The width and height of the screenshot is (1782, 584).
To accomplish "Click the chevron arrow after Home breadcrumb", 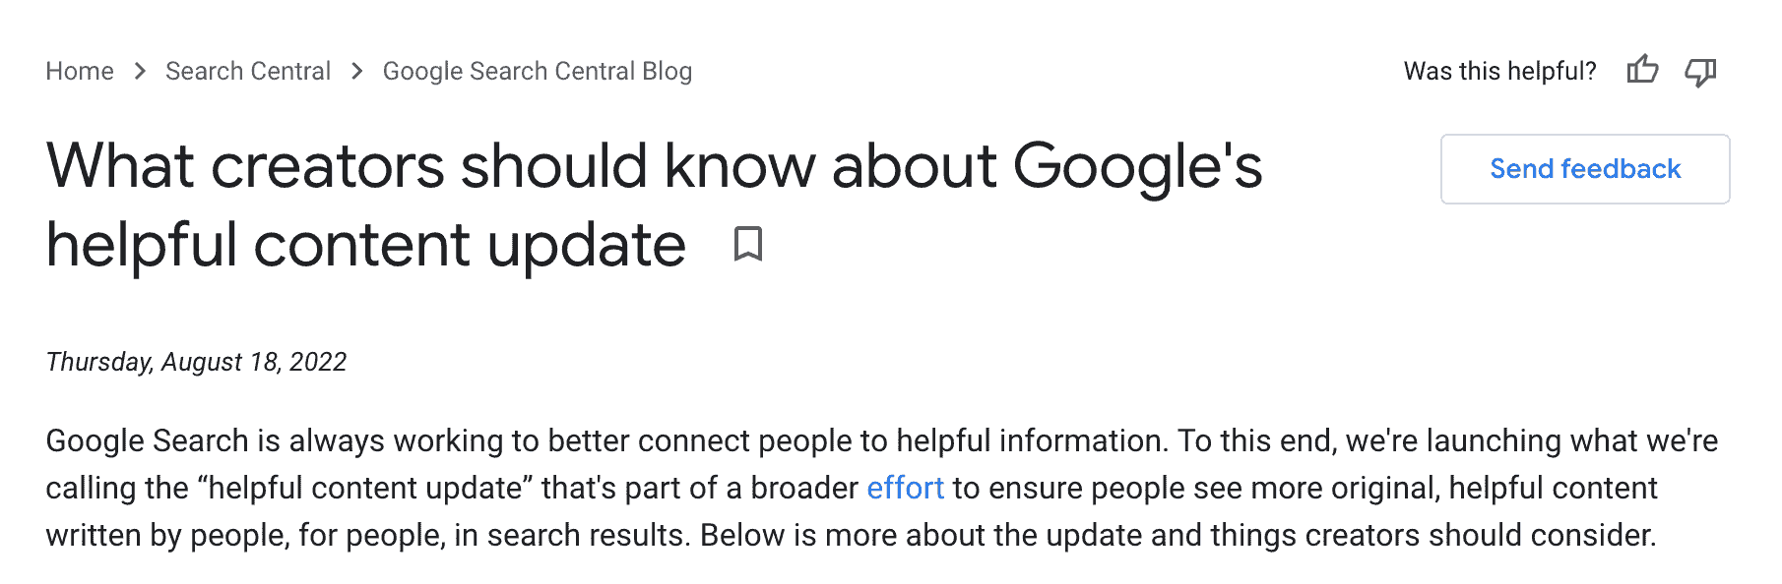I will point(140,71).
